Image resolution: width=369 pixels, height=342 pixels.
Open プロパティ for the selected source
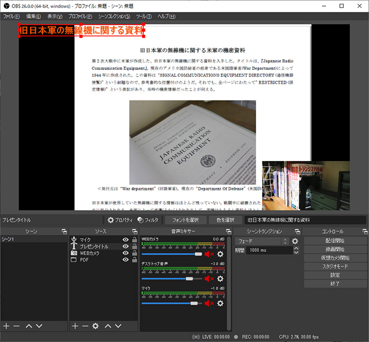coord(120,220)
